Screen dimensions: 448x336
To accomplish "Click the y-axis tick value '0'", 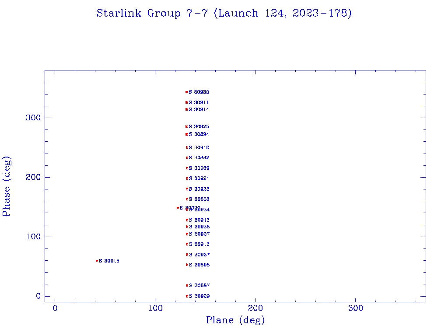I will [x=38, y=296].
